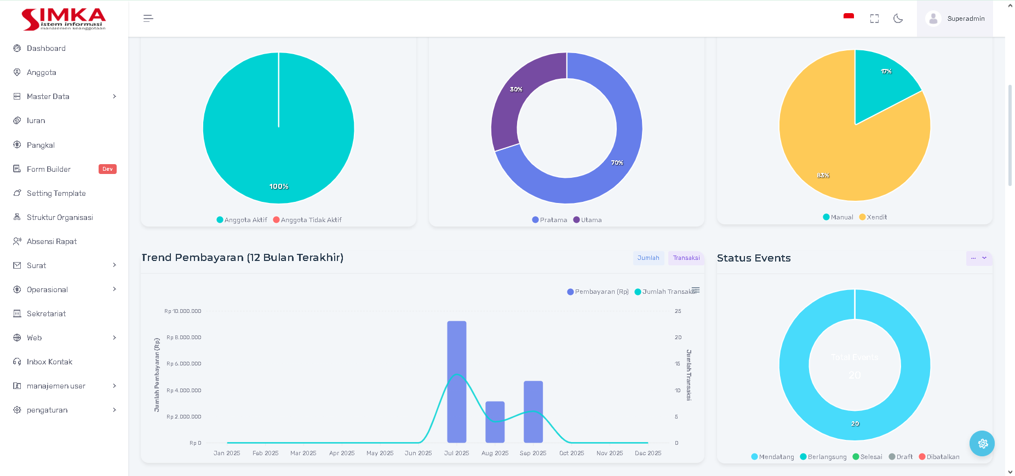
Task: Open the floating settings gear button
Action: 982,444
